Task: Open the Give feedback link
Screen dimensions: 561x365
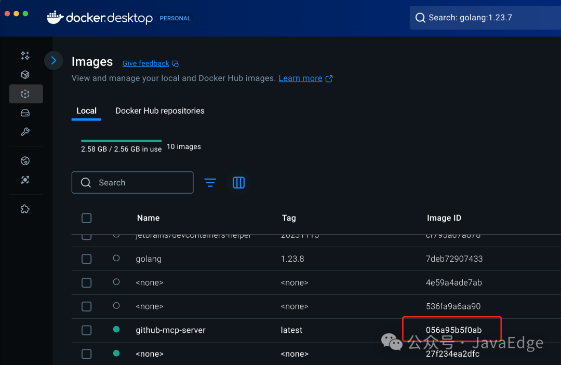Action: pyautogui.click(x=145, y=64)
